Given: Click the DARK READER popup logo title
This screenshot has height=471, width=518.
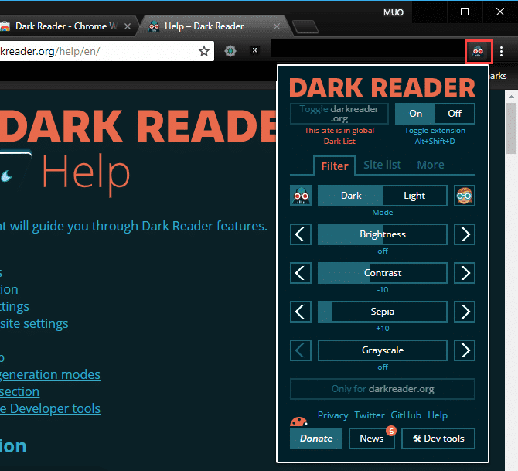Looking at the screenshot, I should [382, 87].
